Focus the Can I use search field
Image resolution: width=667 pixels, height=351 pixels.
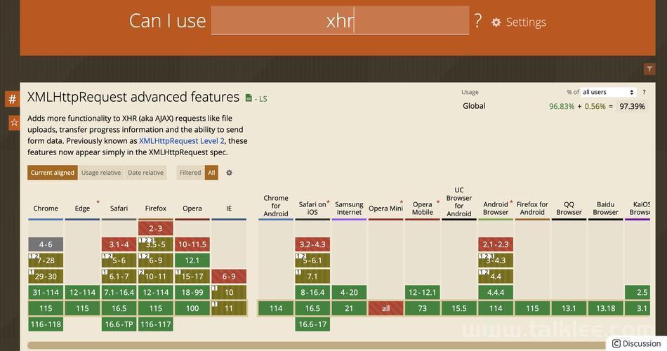(x=340, y=20)
